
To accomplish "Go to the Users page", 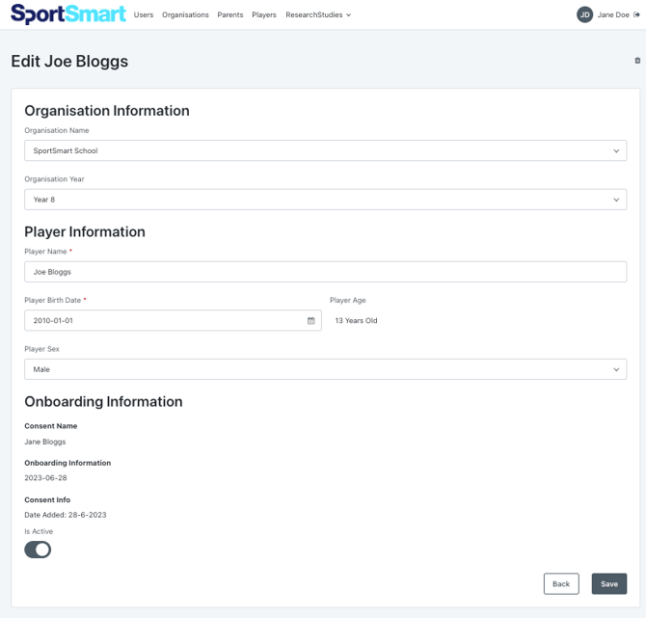I will point(144,14).
